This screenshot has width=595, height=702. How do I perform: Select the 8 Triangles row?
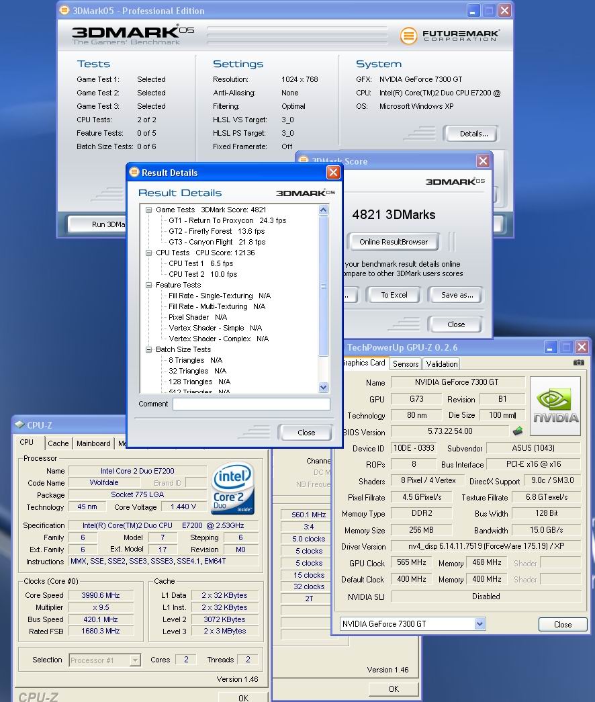tap(195, 360)
